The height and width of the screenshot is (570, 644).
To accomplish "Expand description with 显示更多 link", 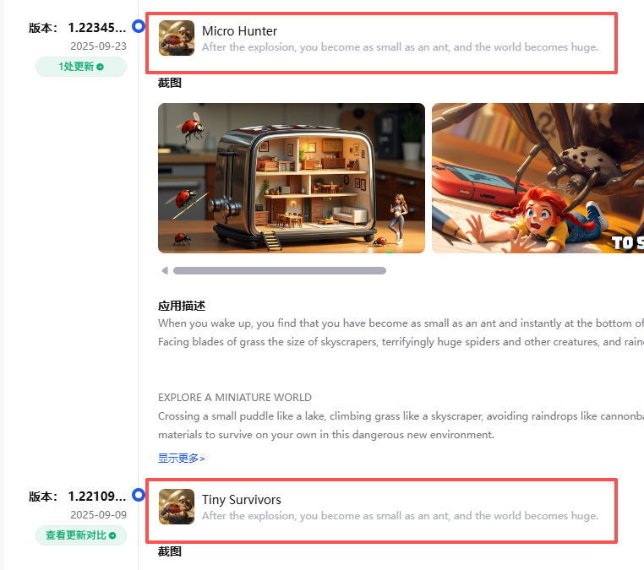I will click(181, 459).
